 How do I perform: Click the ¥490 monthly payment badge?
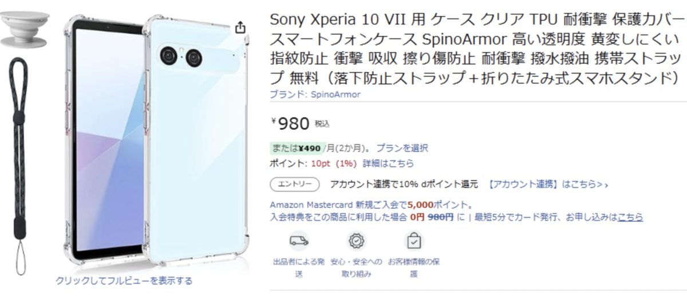297,148
